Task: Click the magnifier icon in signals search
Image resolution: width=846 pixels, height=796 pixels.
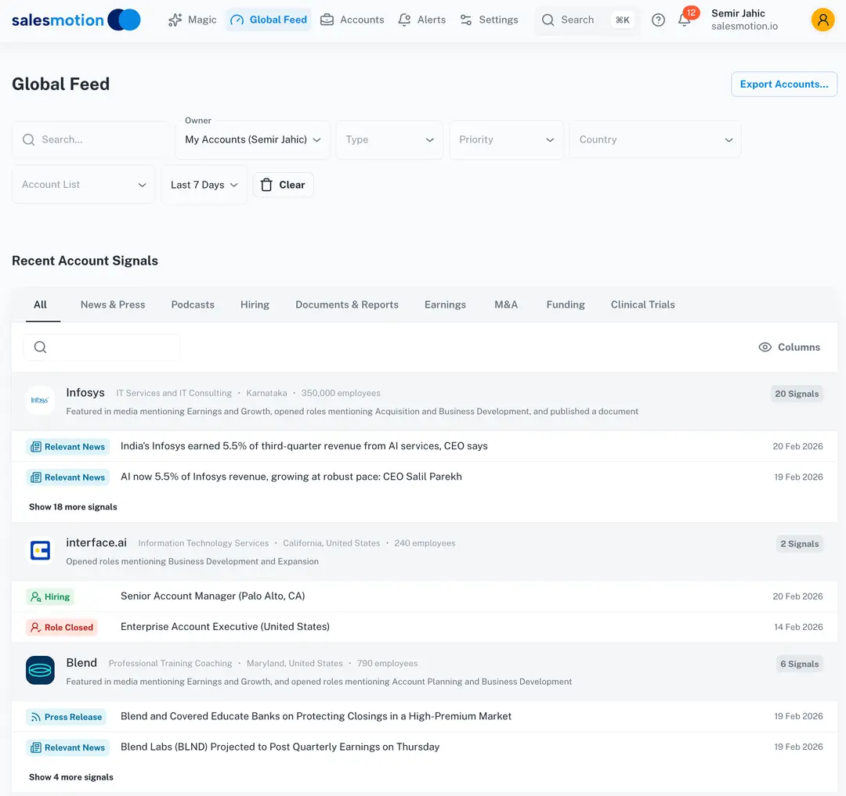Action: tap(41, 347)
